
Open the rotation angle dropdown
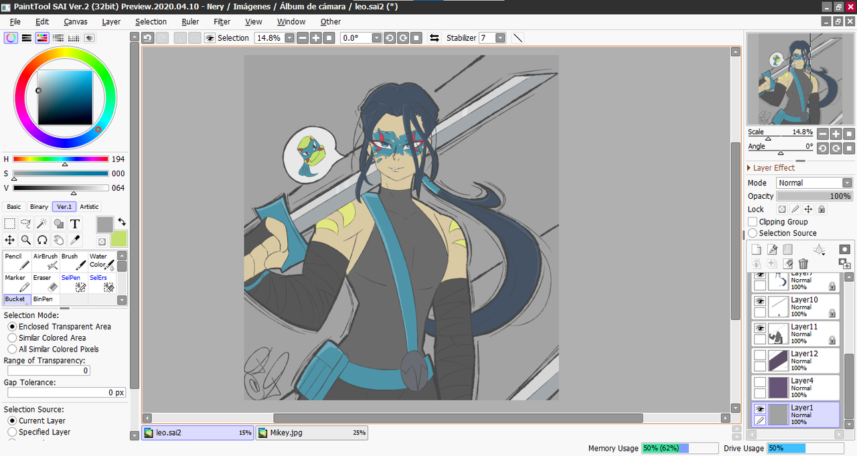click(x=376, y=38)
